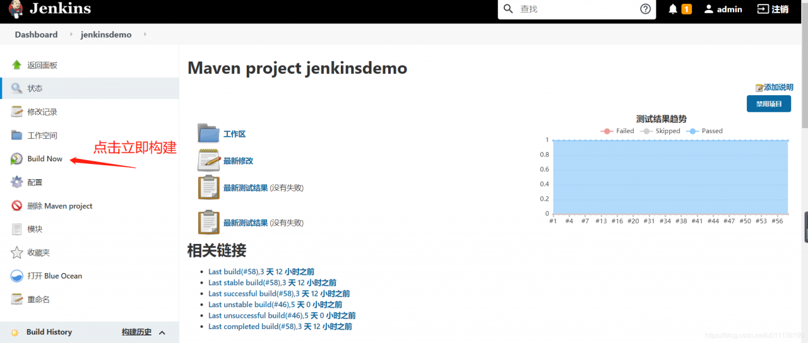Open the second 最新测试结果 link
Screen dimensions: 808x343
pos(246,223)
